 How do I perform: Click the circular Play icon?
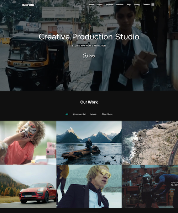click(85, 56)
